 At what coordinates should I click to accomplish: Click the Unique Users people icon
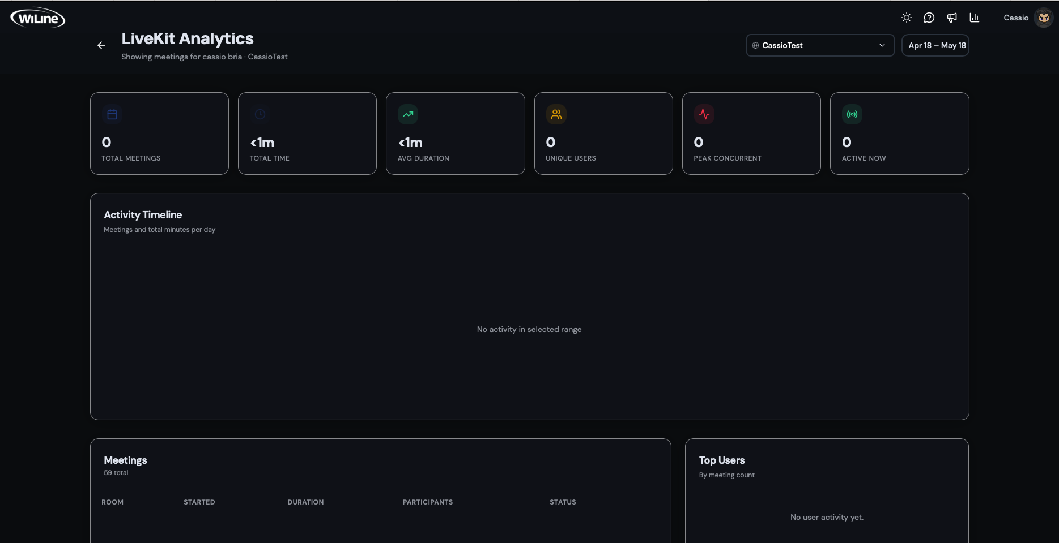[x=556, y=114]
